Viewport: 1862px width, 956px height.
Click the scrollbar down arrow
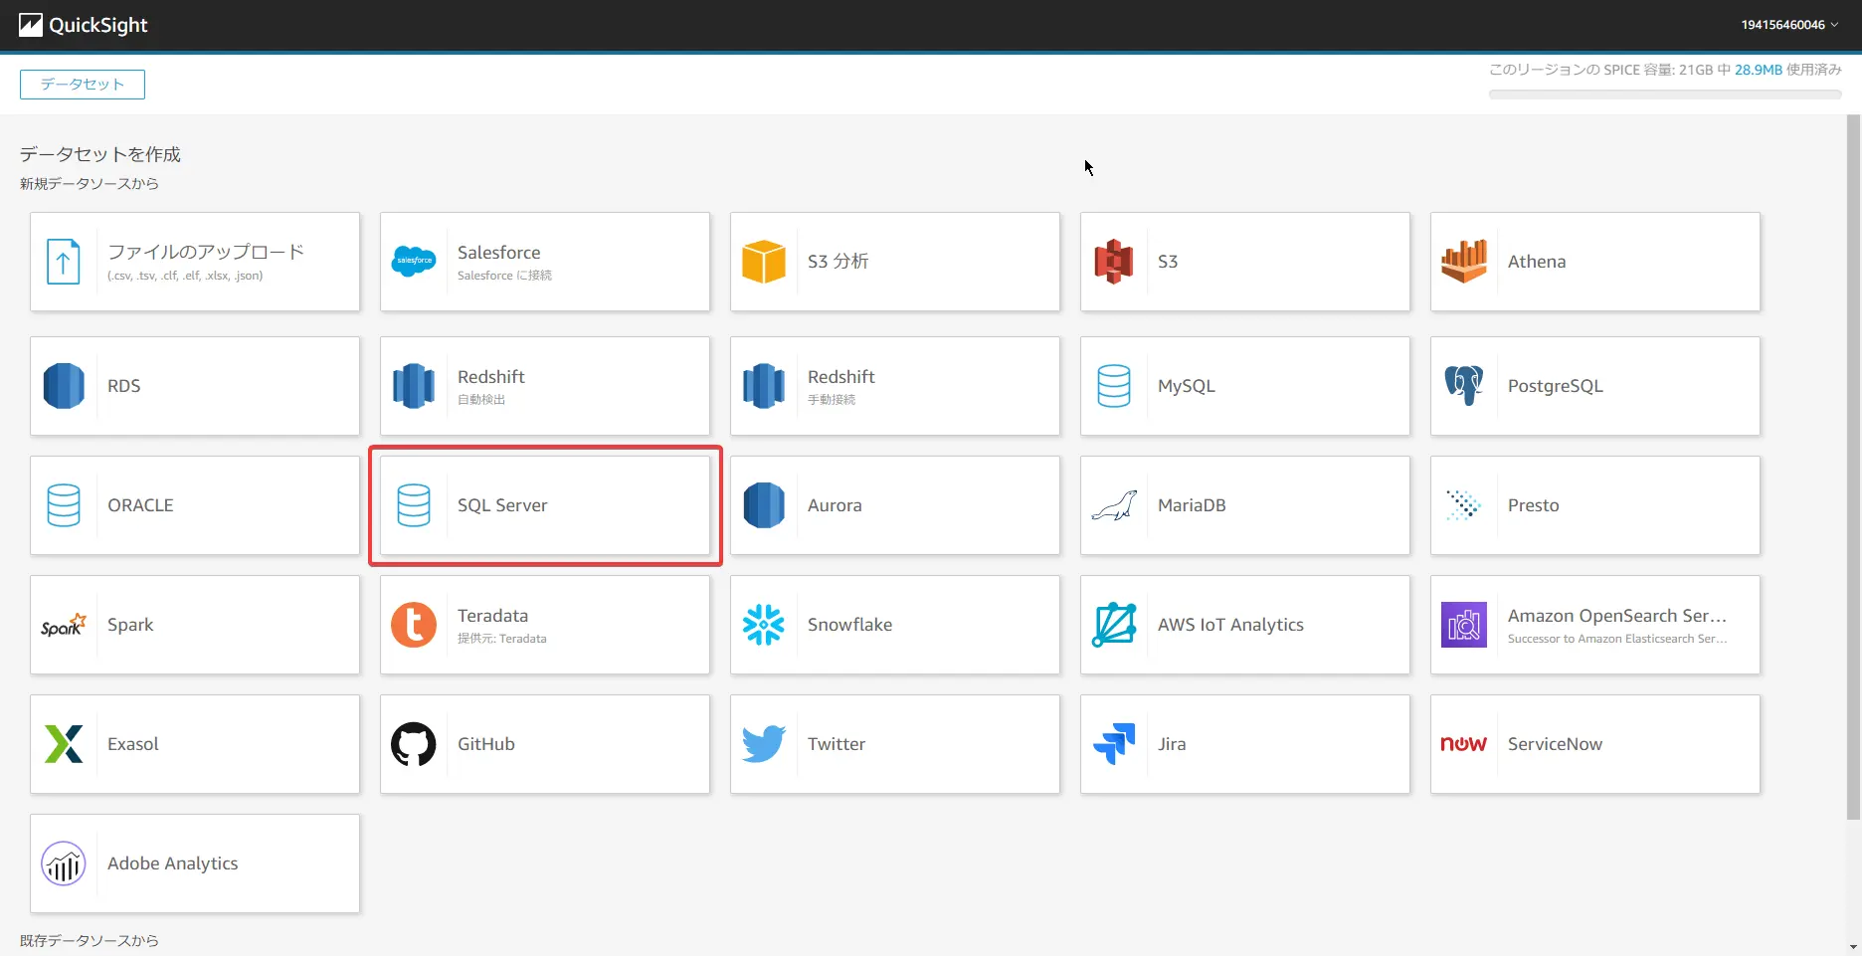tap(1853, 947)
